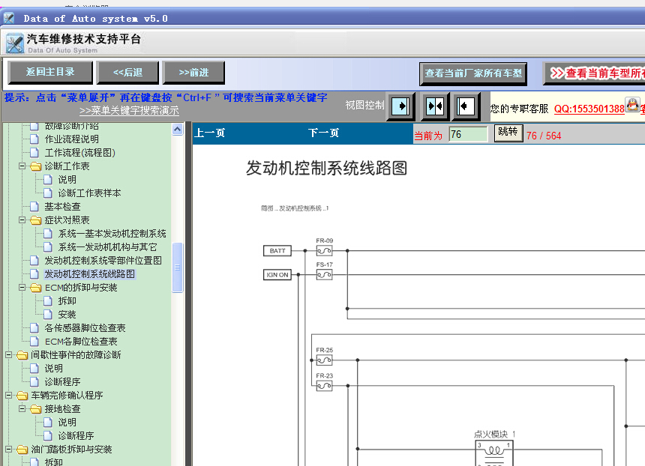Click the >>前进 forward button

tap(193, 73)
